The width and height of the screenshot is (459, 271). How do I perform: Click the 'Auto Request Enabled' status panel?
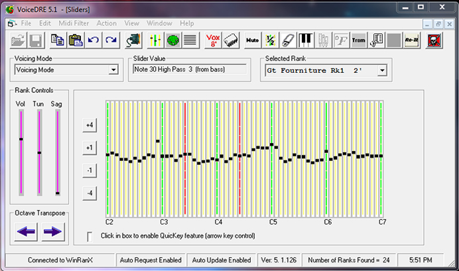coord(151,260)
